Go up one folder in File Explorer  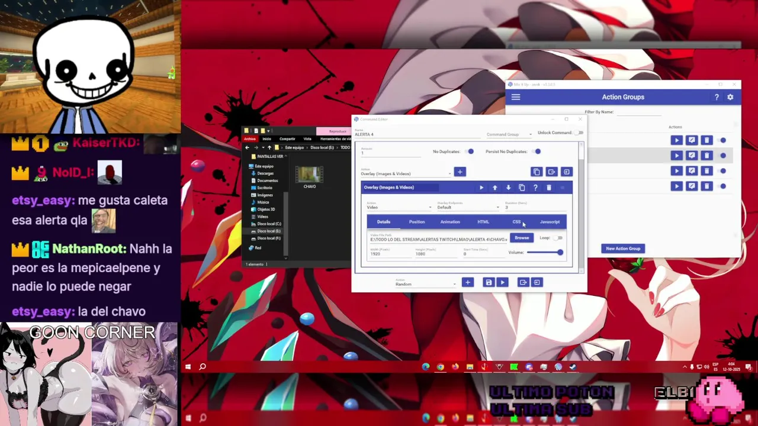coord(269,147)
